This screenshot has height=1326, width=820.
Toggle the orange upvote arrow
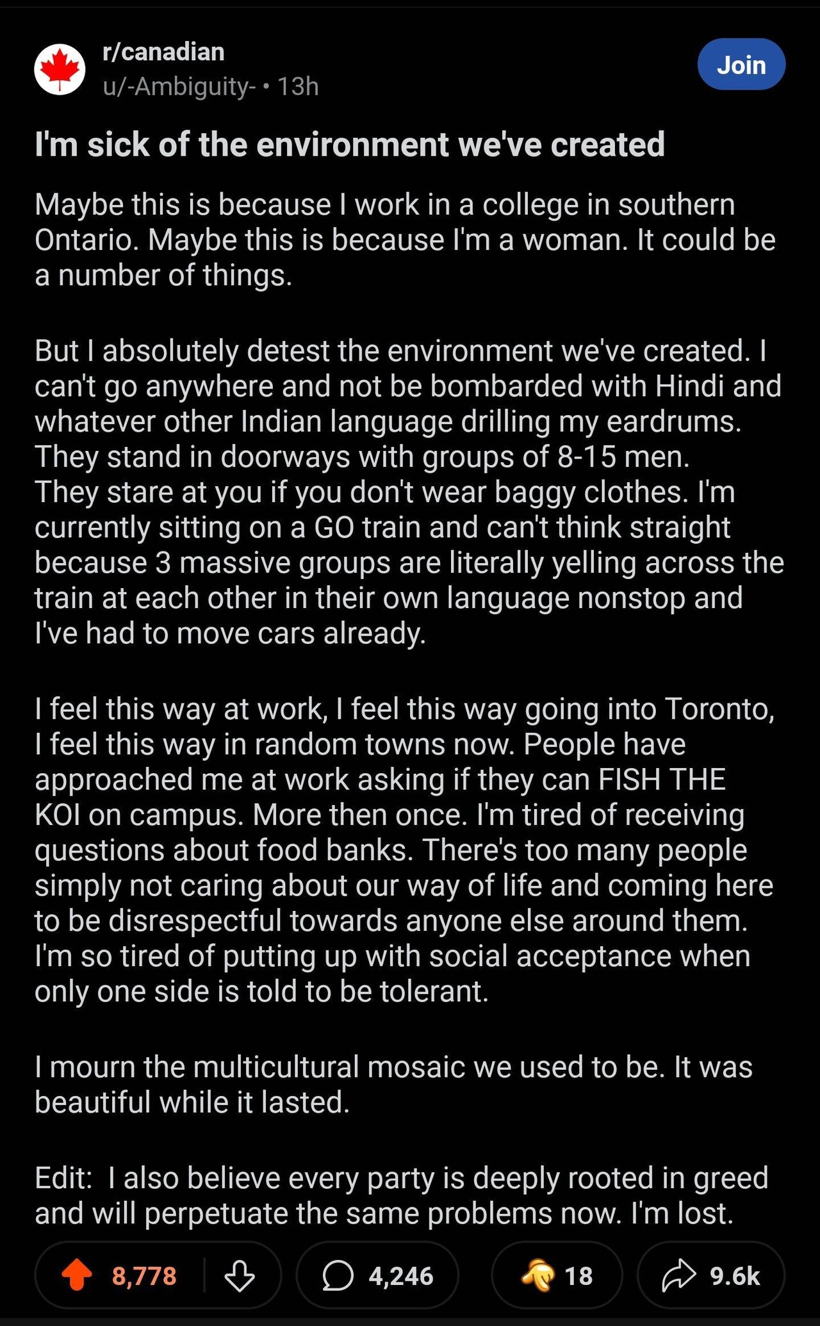pyautogui.click(x=77, y=1275)
